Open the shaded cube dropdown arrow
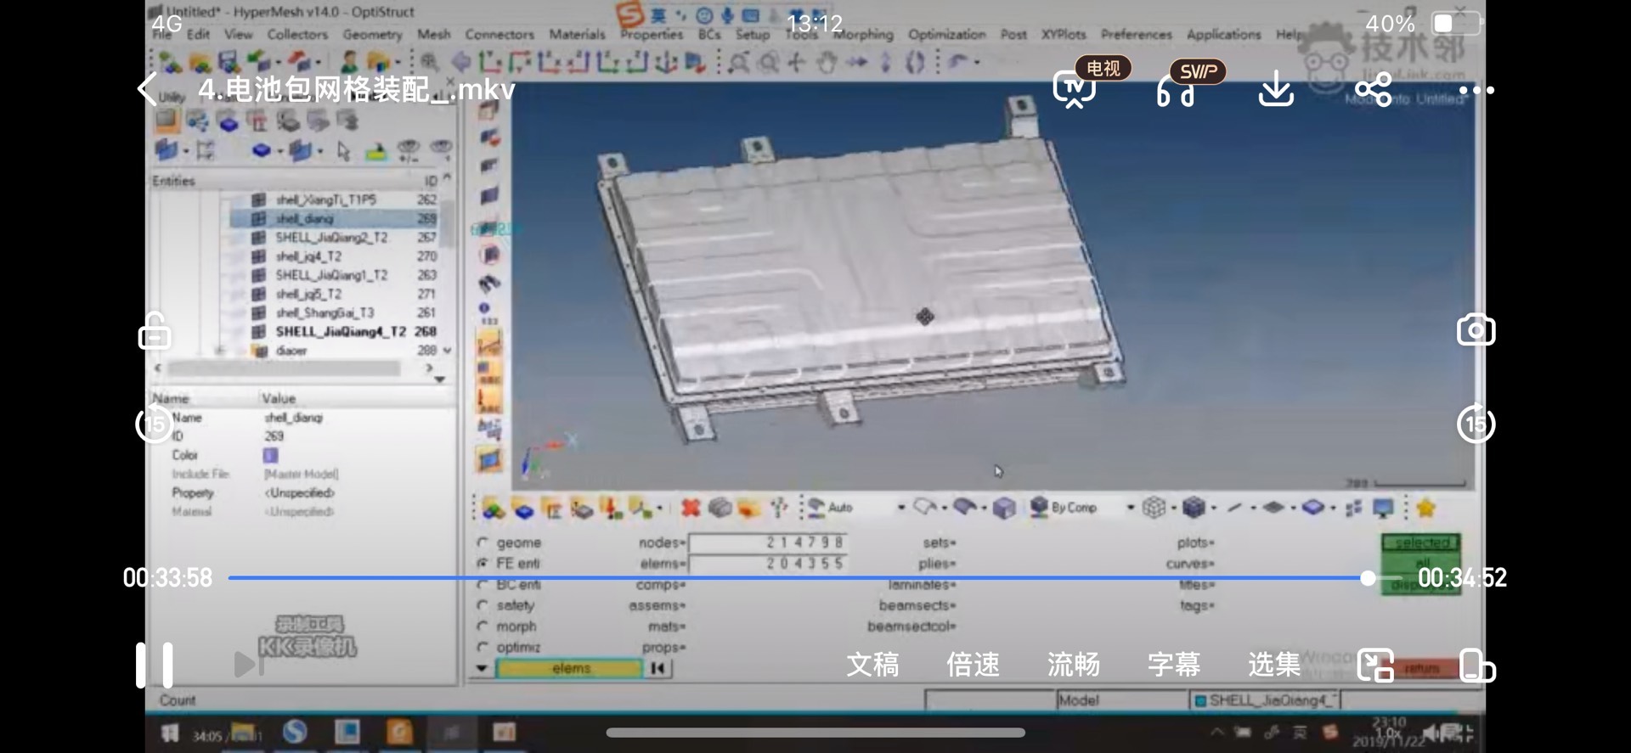The width and height of the screenshot is (1631, 753). [x=1213, y=508]
